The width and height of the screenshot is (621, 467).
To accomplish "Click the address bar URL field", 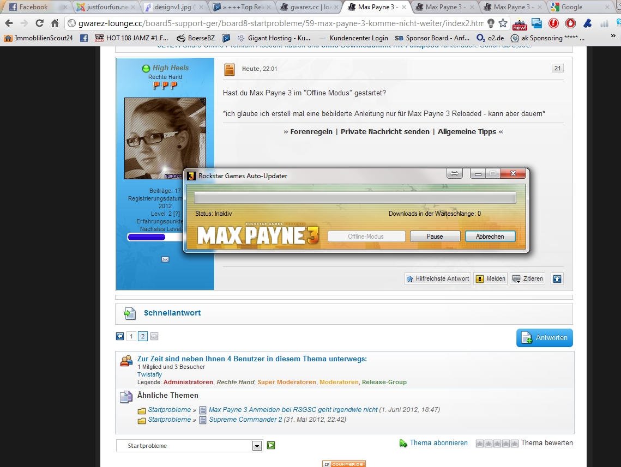I will 281,23.
